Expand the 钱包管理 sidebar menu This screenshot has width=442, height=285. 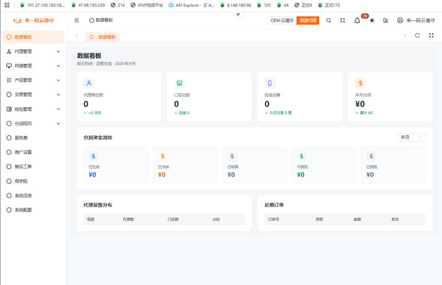coord(33,109)
